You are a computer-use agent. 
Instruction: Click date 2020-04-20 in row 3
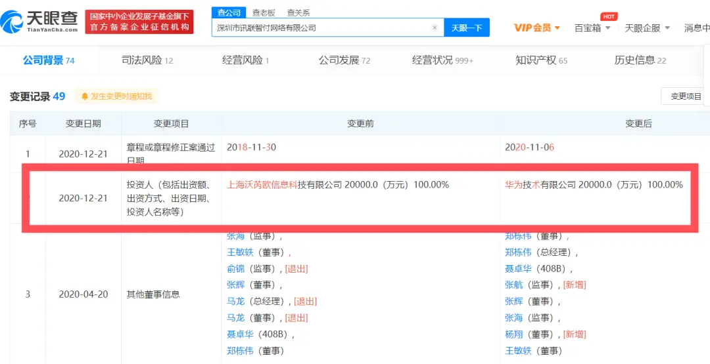83,294
